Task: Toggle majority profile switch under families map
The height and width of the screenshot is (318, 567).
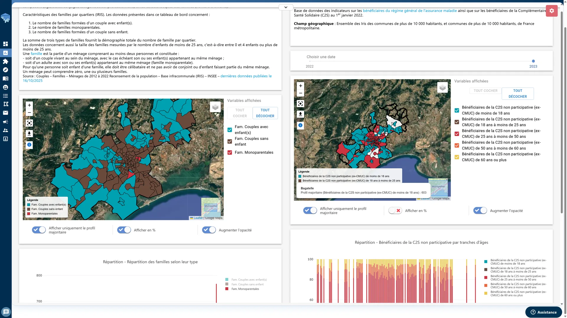Action: 39,230
